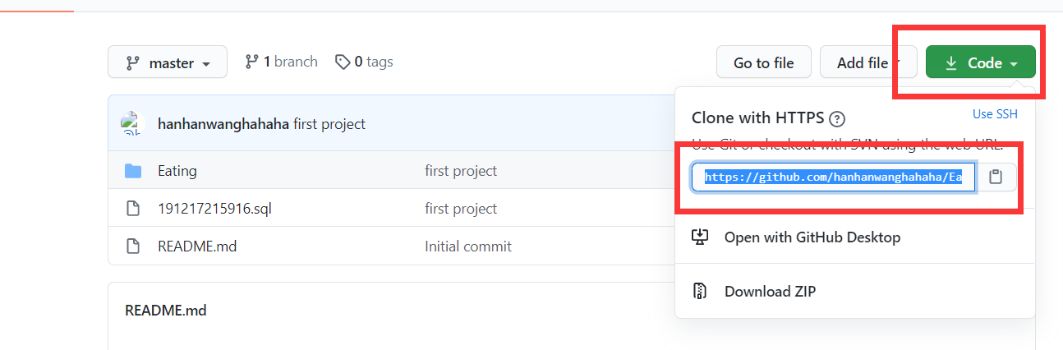Click the 191217215916.sql file icon
Viewport: 1063px width, 350px height.
tap(133, 209)
